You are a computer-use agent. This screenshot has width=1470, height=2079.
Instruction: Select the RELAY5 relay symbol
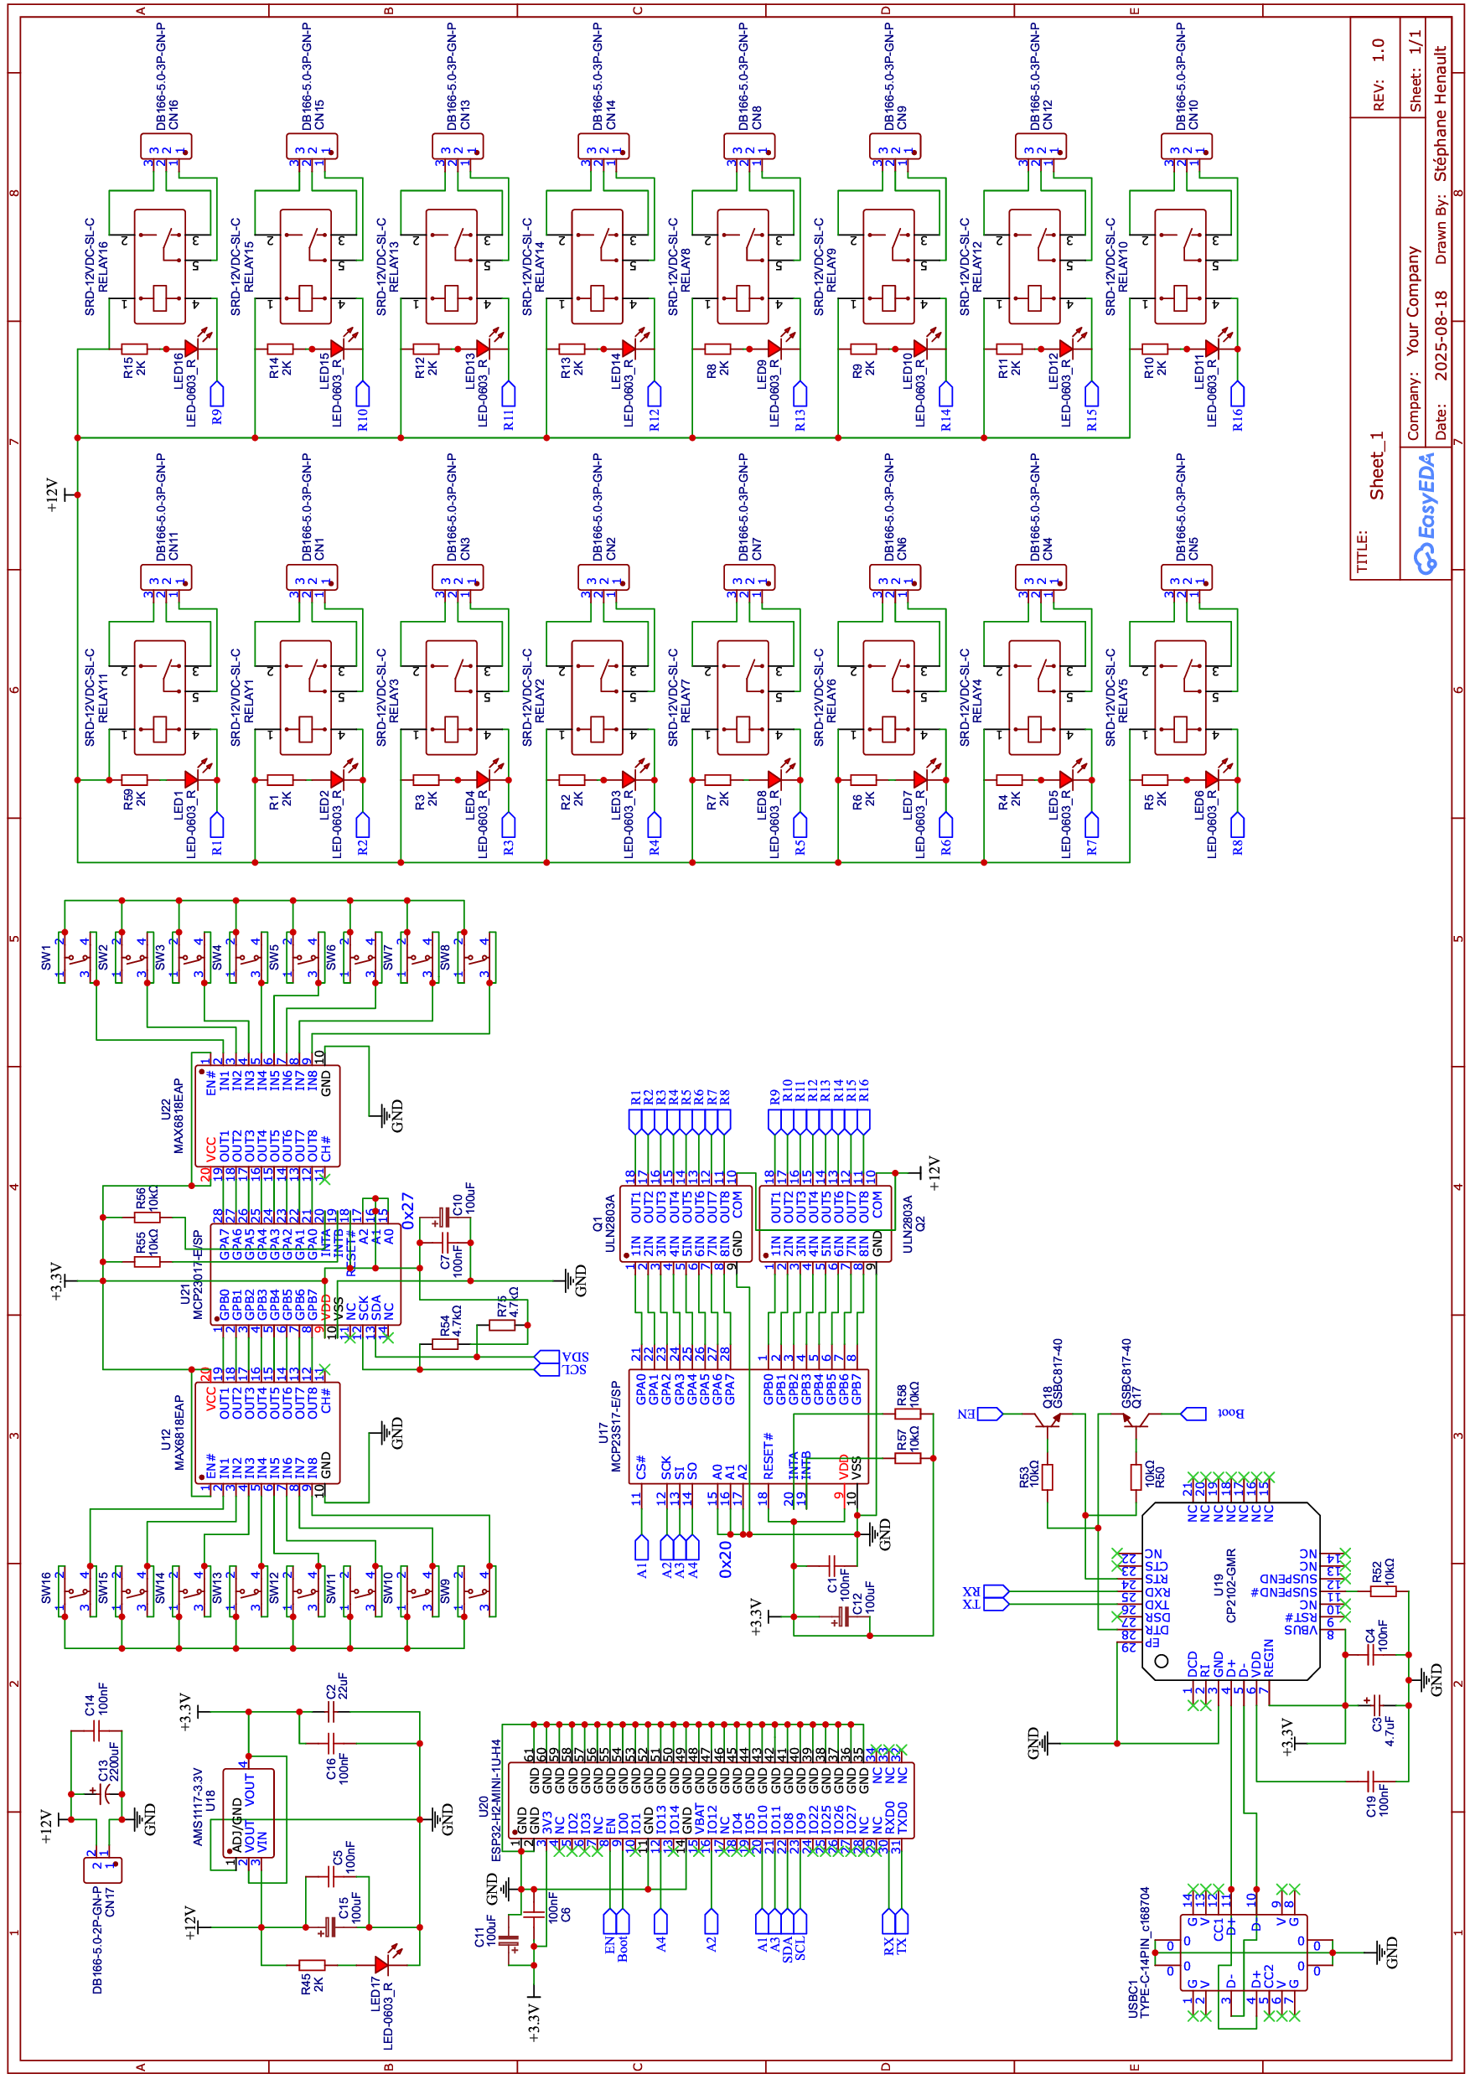pos(1180,698)
